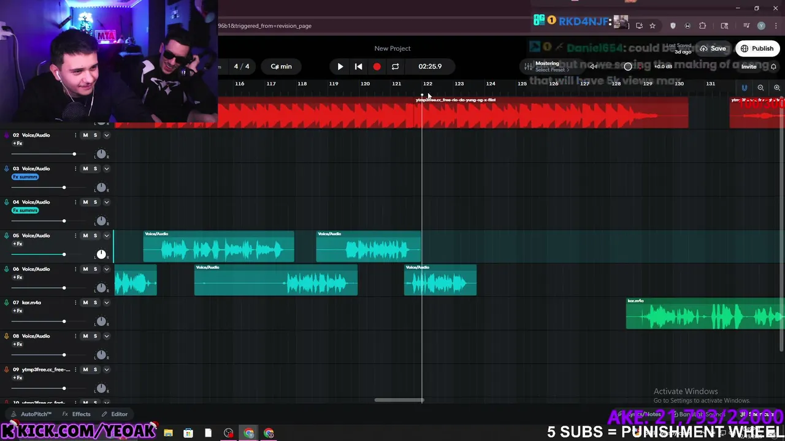Zoom in the timeline with the plus magnifier

pos(776,88)
